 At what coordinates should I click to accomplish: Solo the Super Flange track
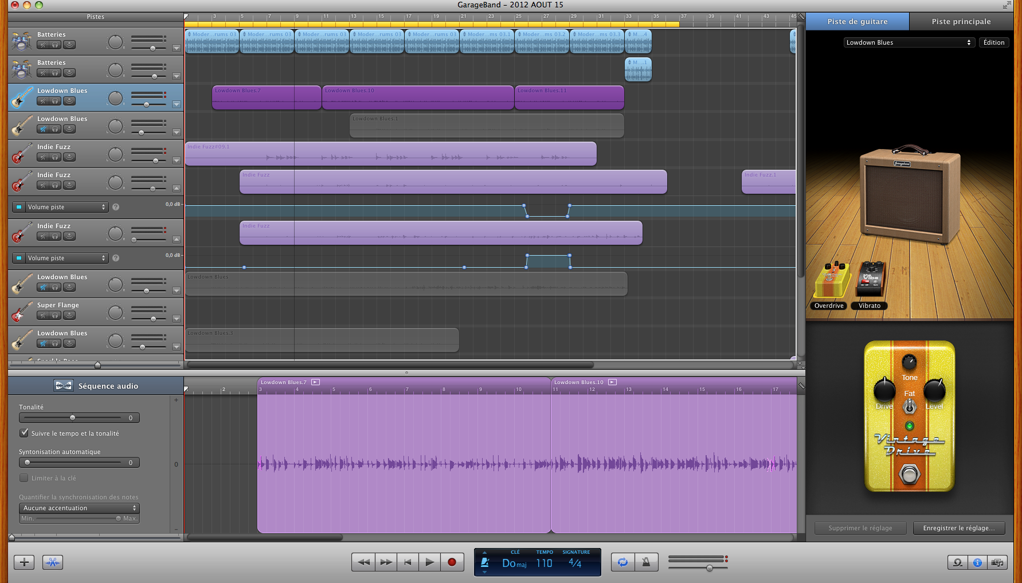[x=55, y=315]
